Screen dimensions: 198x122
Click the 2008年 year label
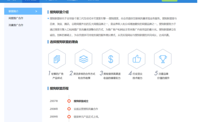[54, 109]
